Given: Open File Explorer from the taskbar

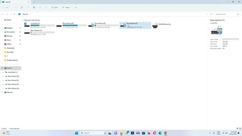Looking at the screenshot, I should pos(121,133).
